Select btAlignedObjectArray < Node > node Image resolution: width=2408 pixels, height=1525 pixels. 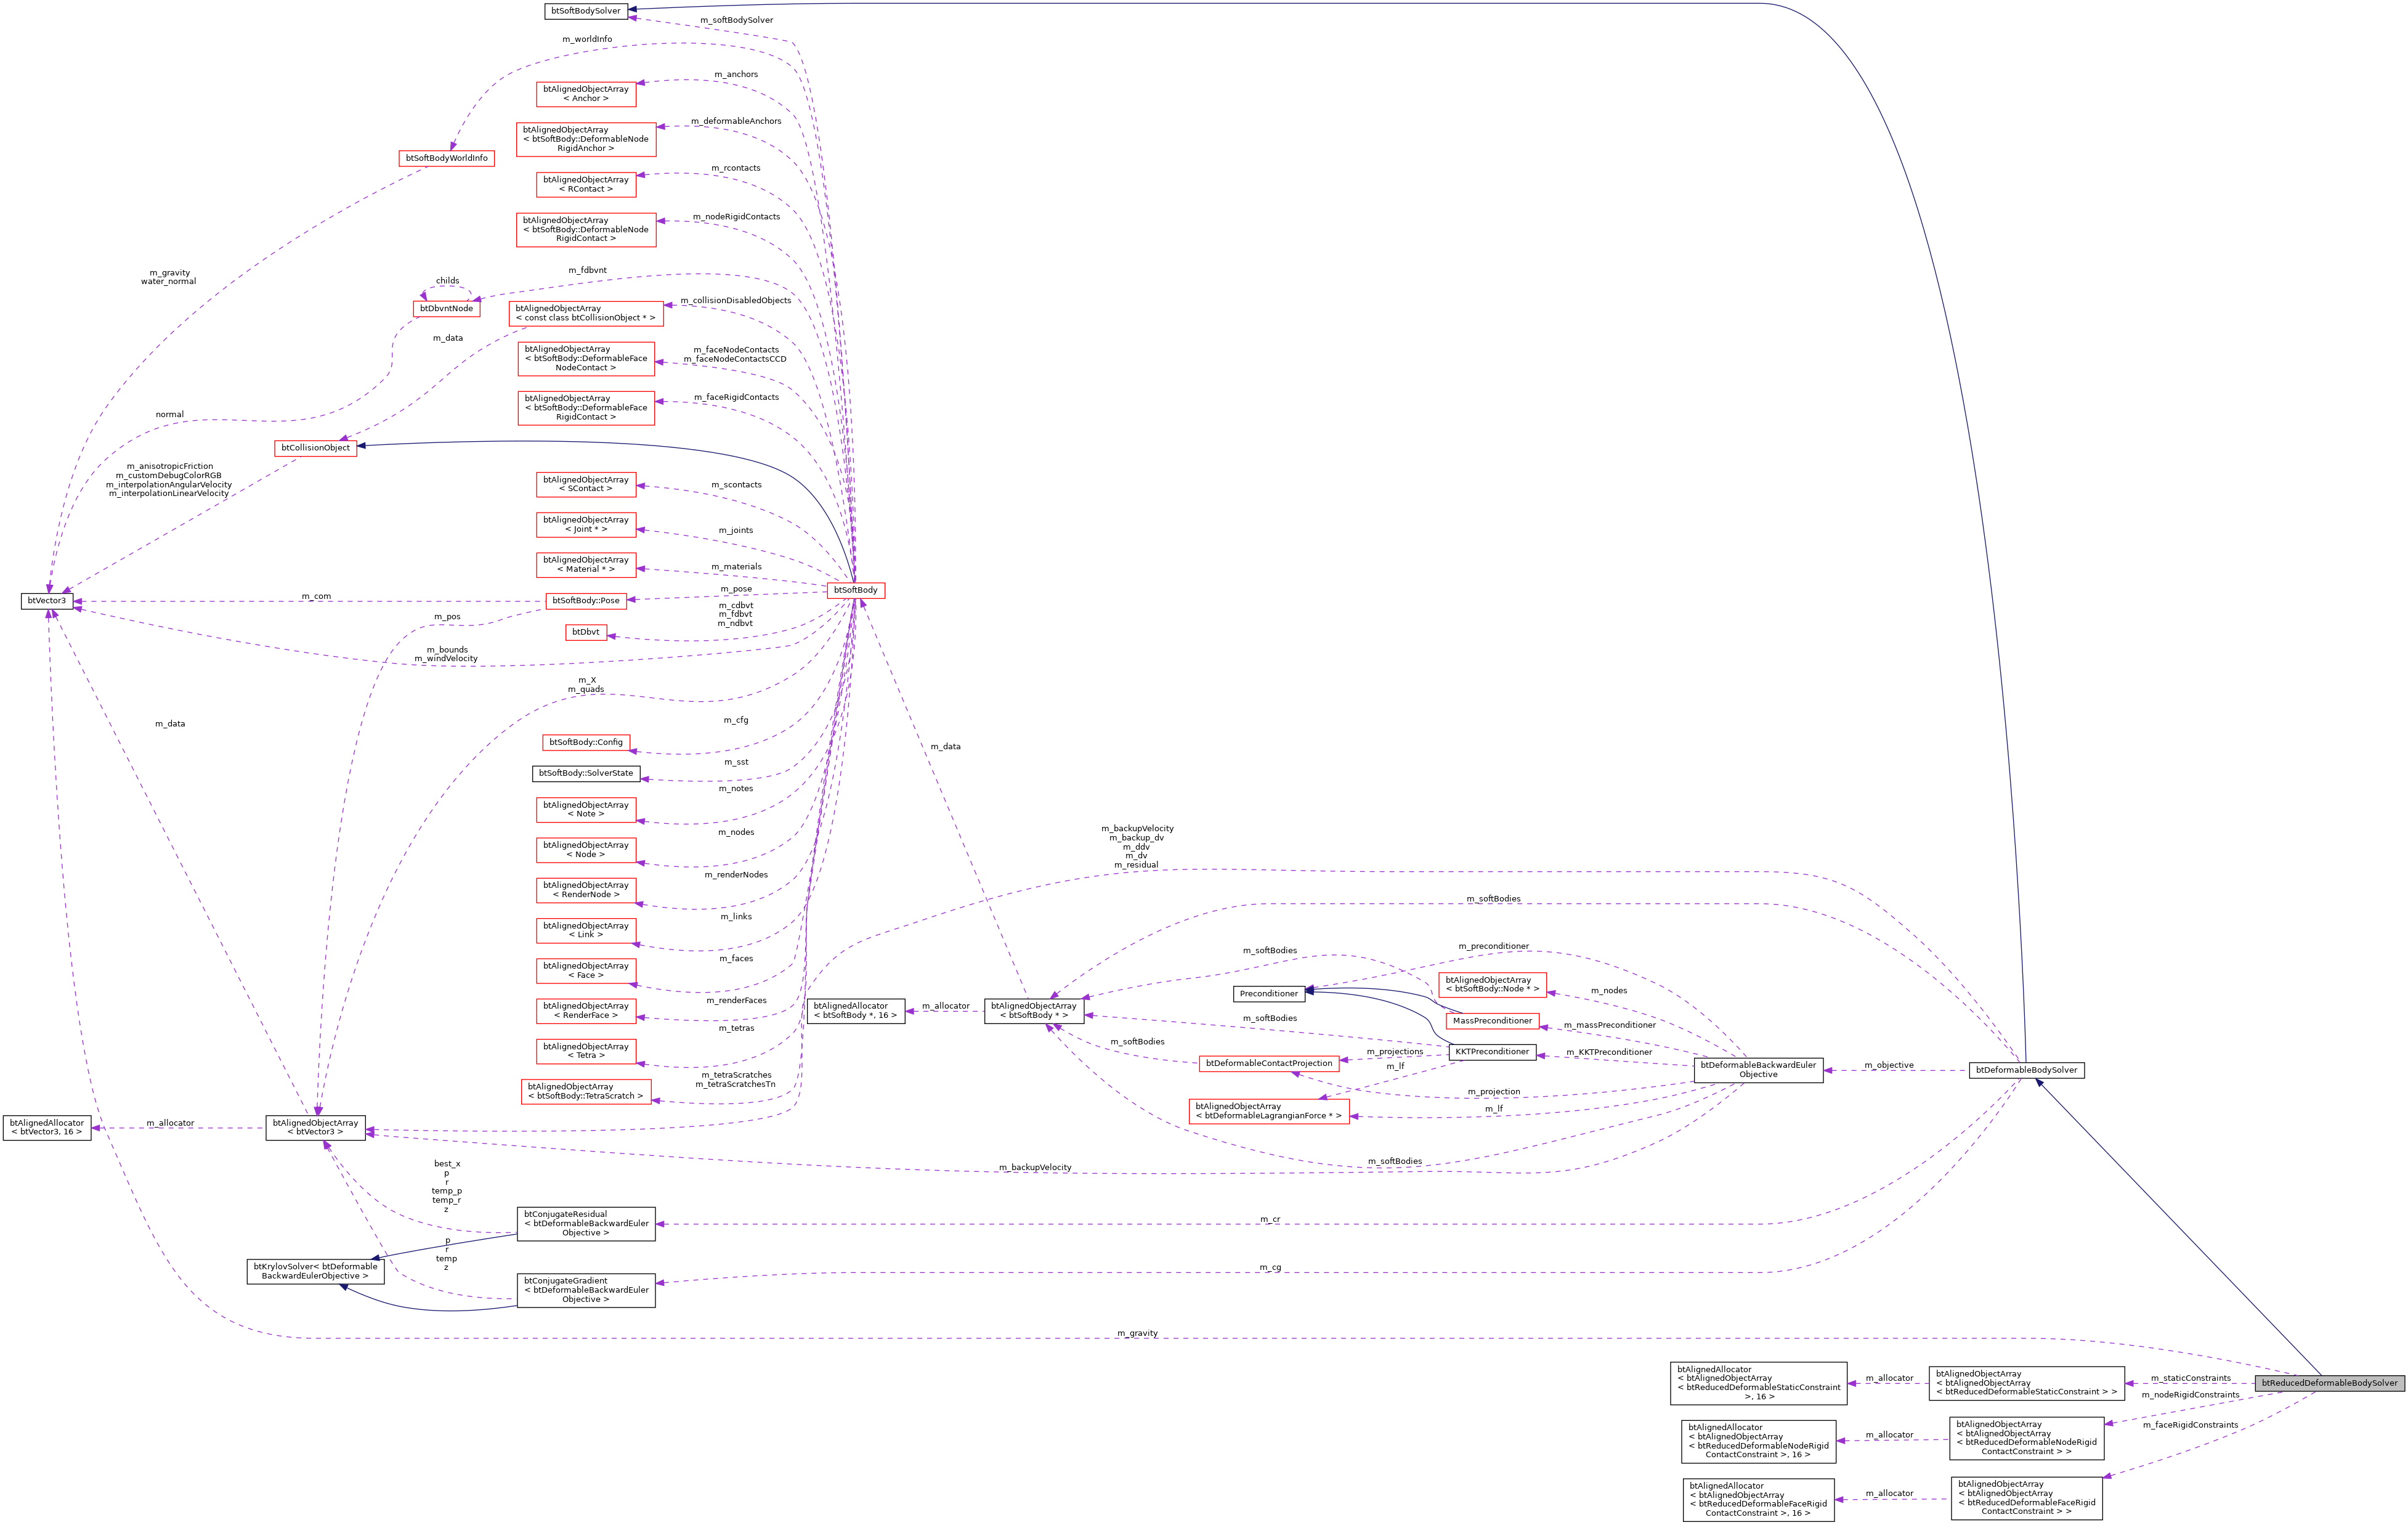point(586,850)
